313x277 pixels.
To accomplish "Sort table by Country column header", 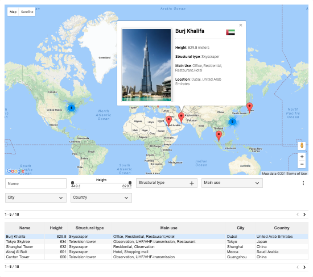I will pyautogui.click(x=282, y=228).
